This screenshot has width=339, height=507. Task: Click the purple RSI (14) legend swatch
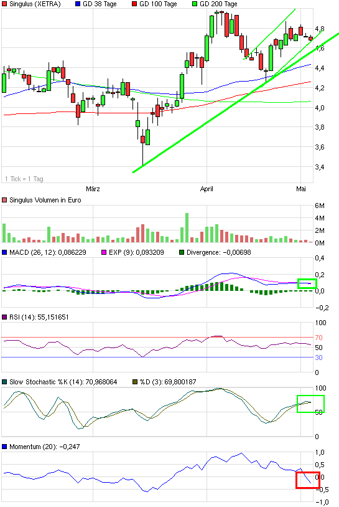click(x=4, y=317)
